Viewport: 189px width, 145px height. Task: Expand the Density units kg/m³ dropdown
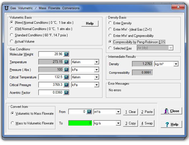click(176, 64)
